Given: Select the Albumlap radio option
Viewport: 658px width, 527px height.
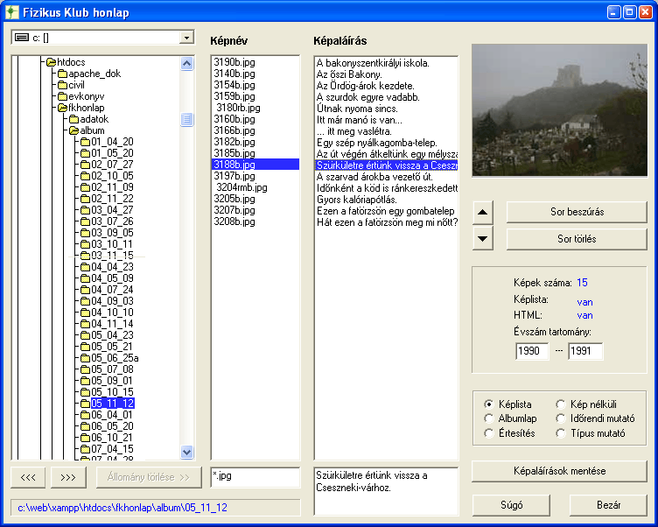Looking at the screenshot, I should (488, 418).
